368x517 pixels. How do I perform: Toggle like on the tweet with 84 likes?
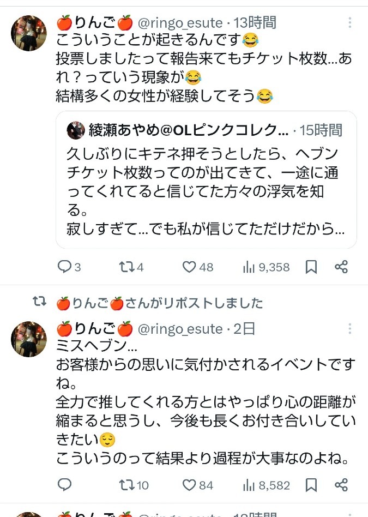click(189, 485)
